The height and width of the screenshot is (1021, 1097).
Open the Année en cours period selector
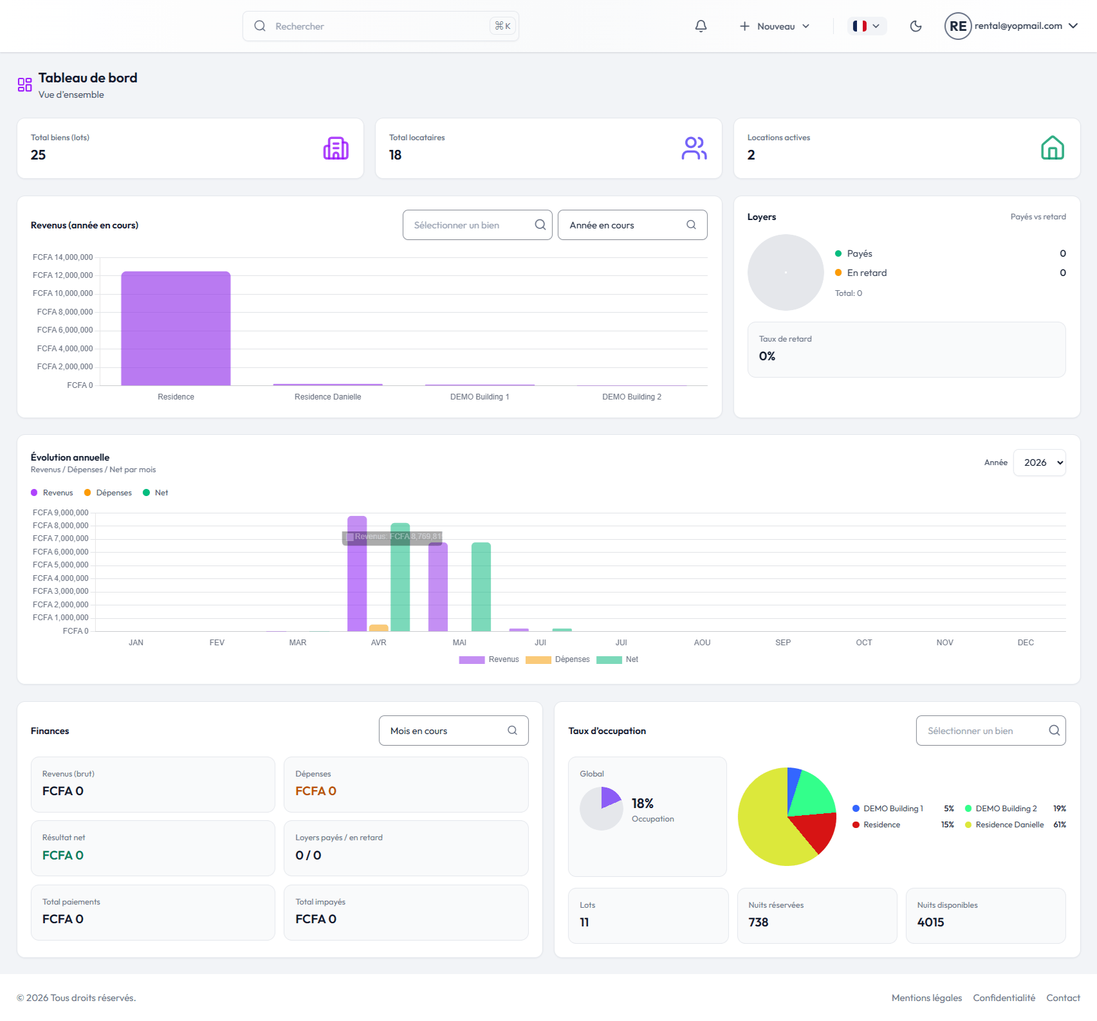pos(632,225)
